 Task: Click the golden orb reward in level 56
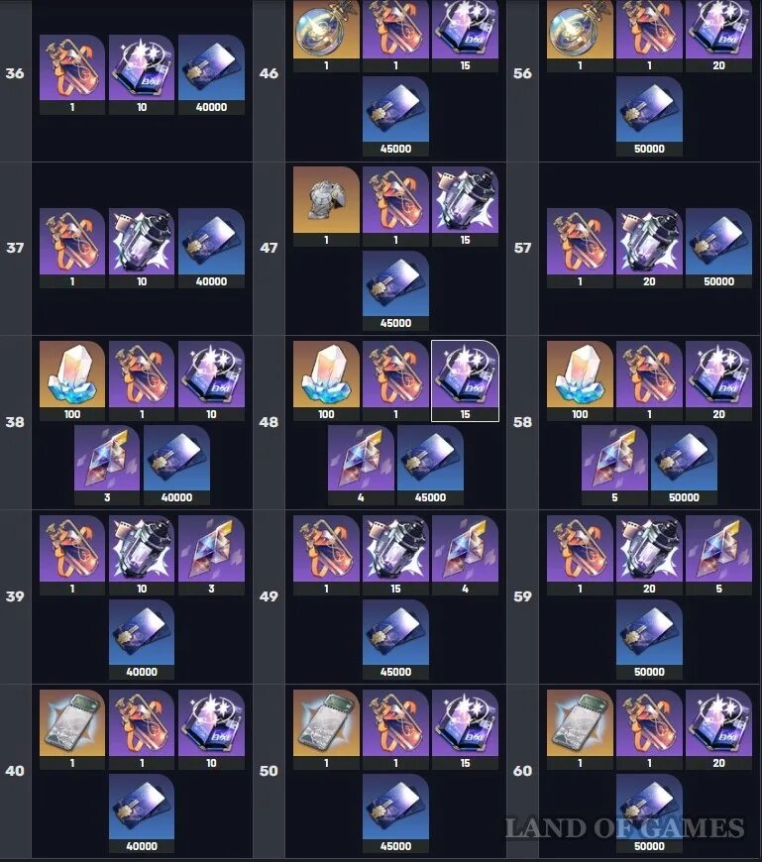[x=580, y=37]
